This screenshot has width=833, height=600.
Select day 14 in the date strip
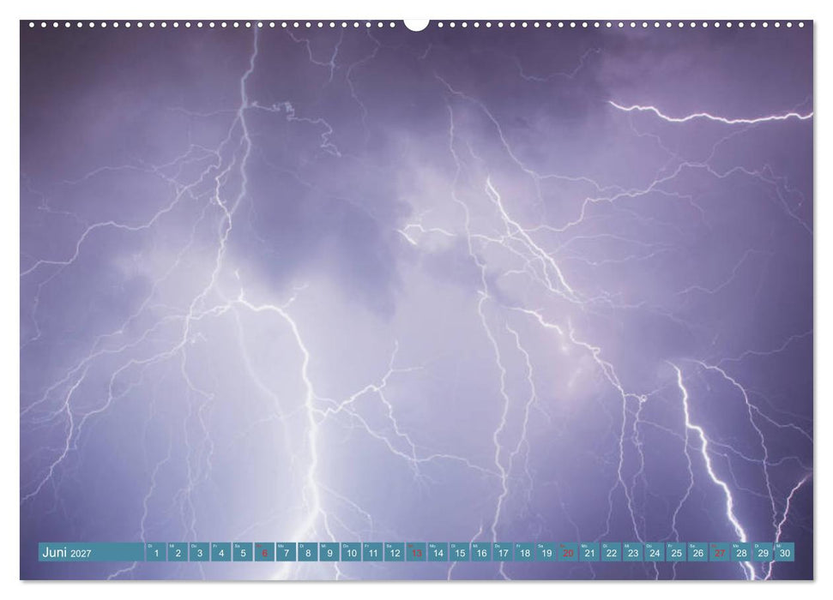tap(438, 552)
